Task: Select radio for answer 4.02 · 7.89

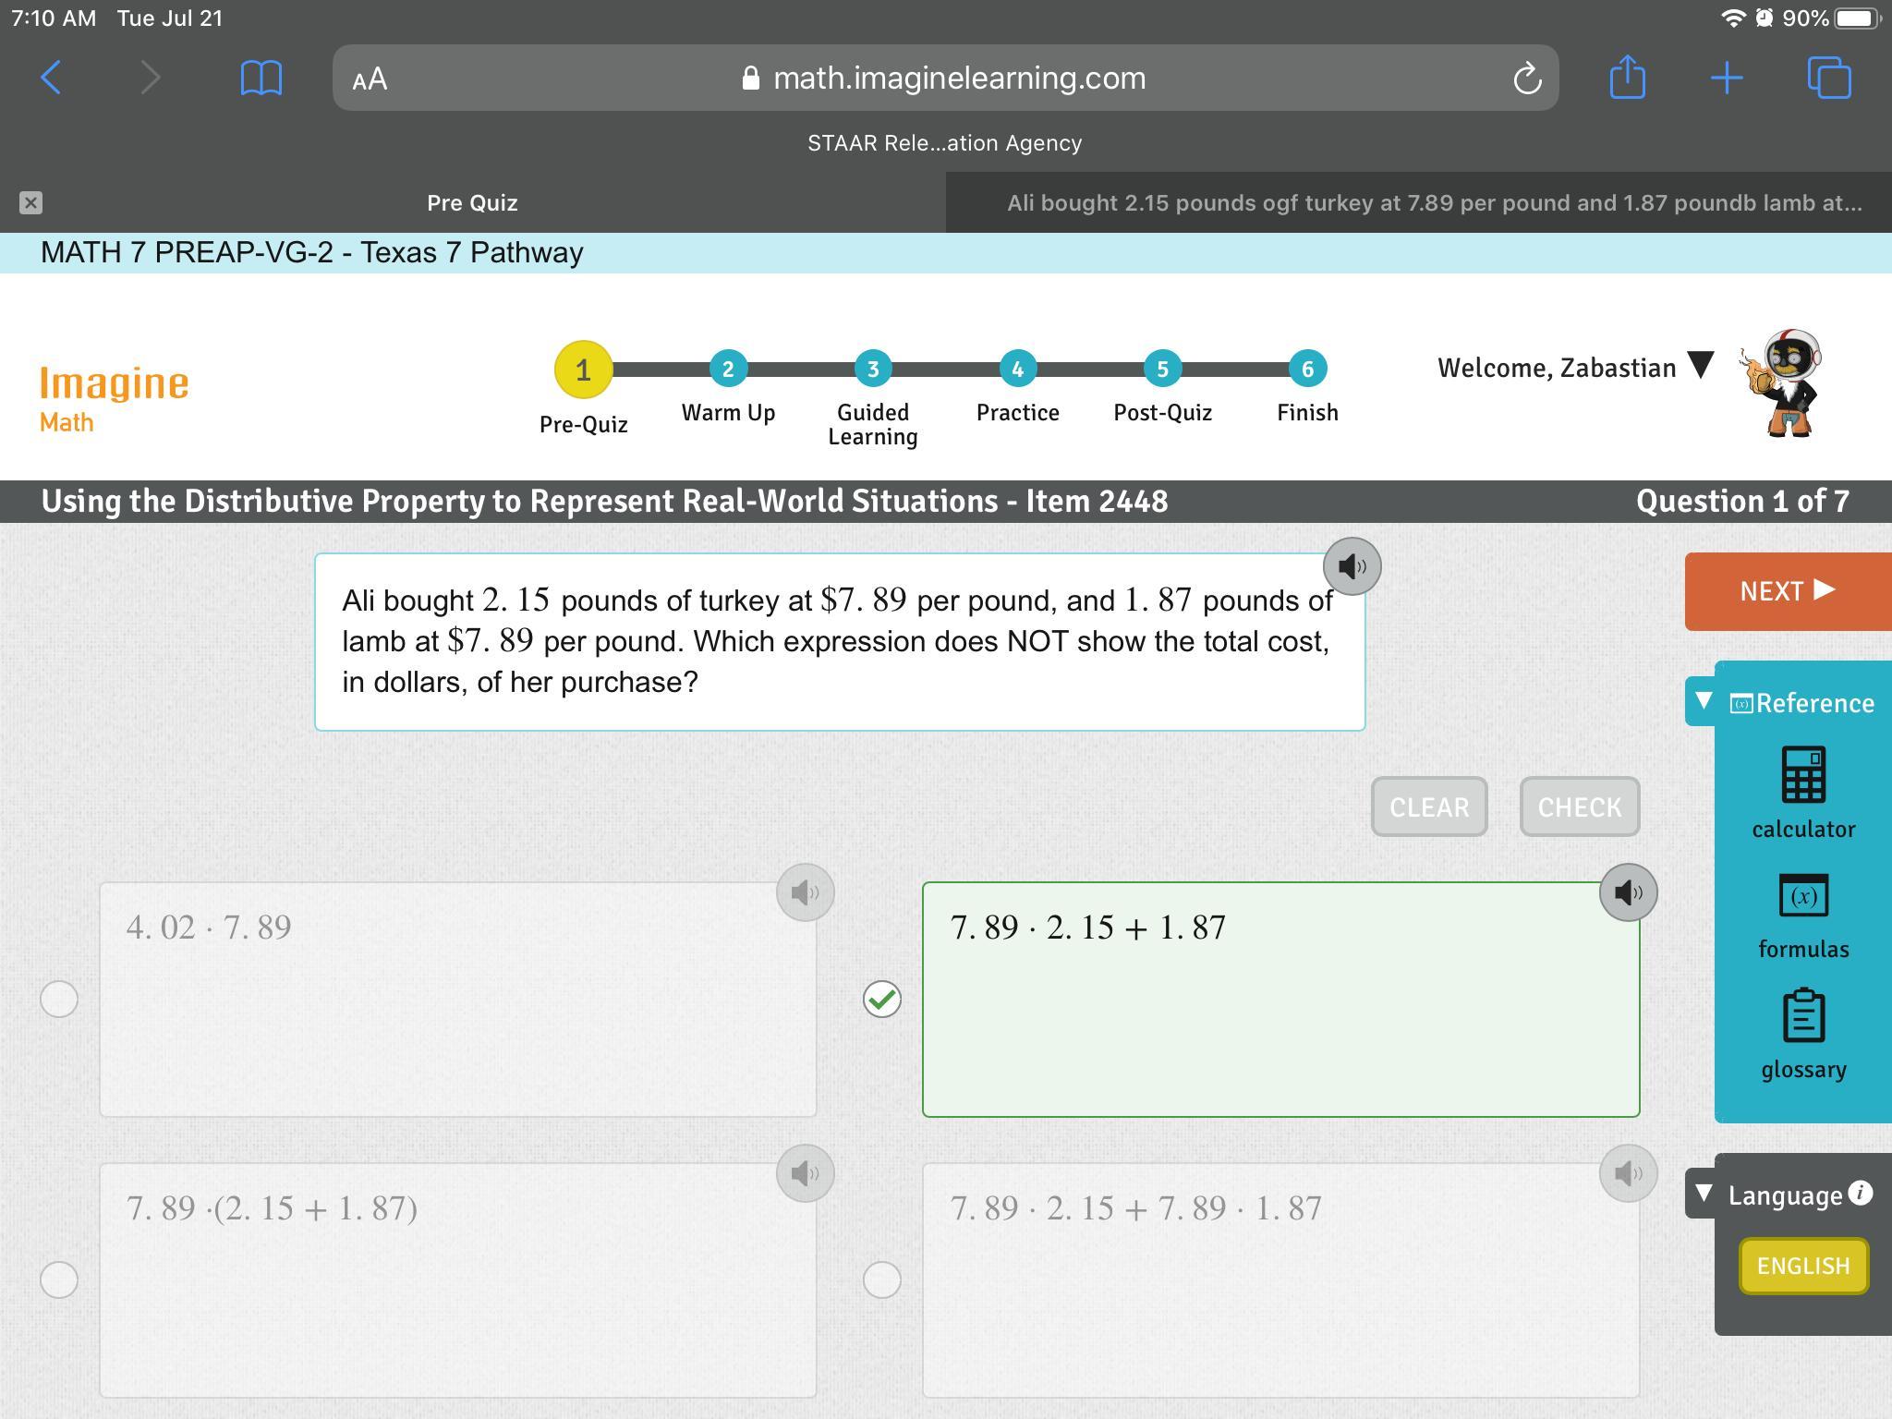Action: coord(59,999)
